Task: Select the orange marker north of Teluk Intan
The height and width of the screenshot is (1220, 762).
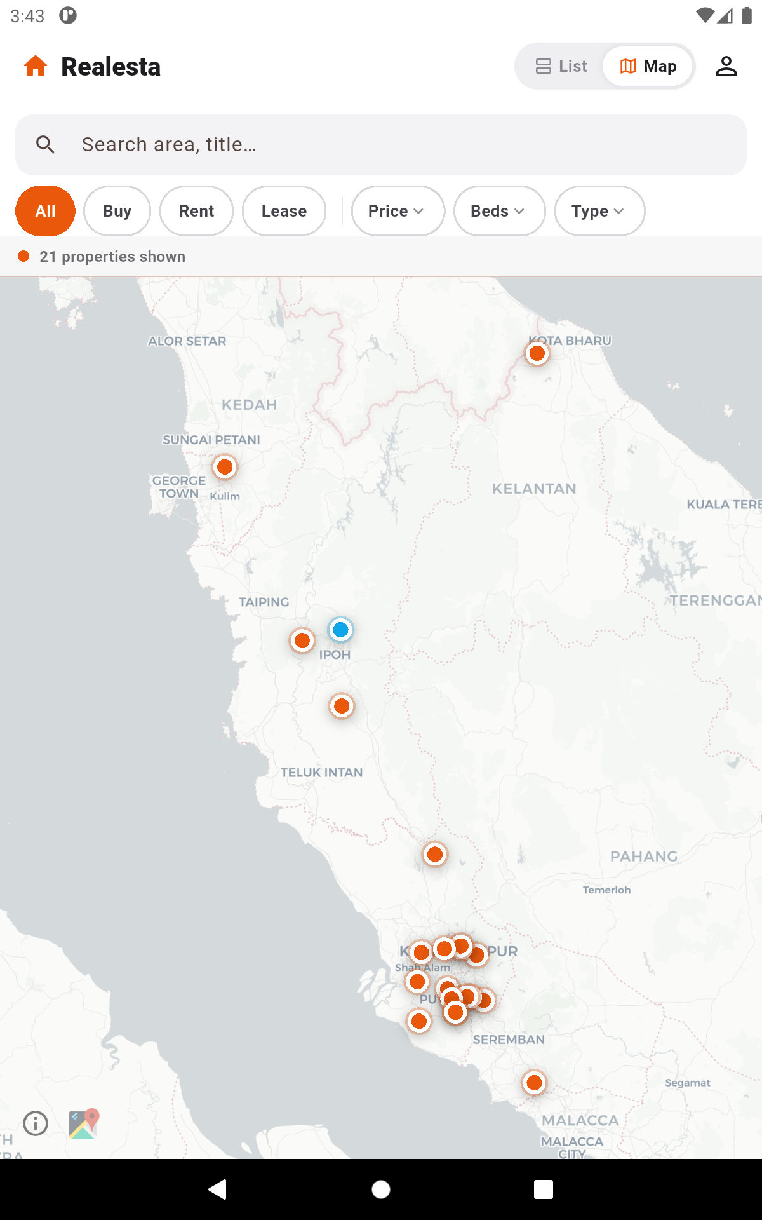Action: click(342, 706)
